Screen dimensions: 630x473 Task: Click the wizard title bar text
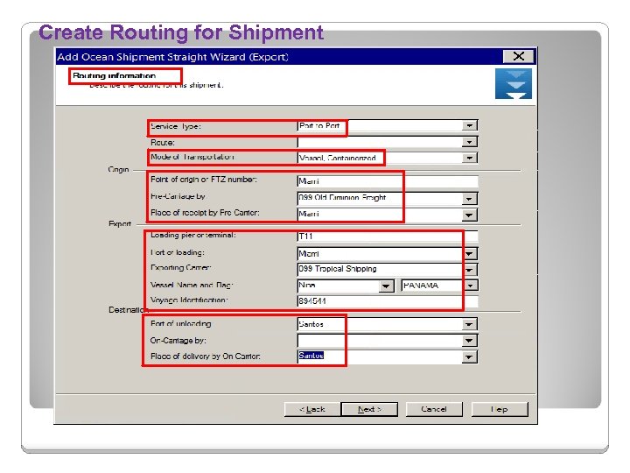pos(172,57)
